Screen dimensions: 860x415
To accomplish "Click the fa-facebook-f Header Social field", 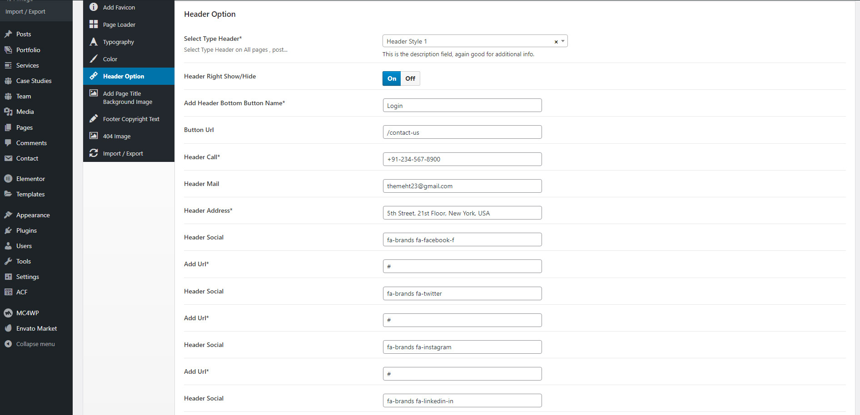I will [x=462, y=239].
